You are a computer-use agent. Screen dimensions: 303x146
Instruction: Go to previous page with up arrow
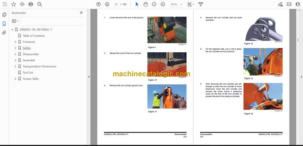[98, 4]
